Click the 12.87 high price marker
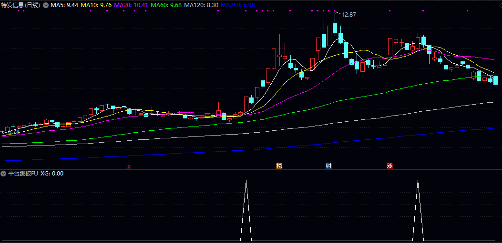The image size is (502, 243). [x=348, y=15]
